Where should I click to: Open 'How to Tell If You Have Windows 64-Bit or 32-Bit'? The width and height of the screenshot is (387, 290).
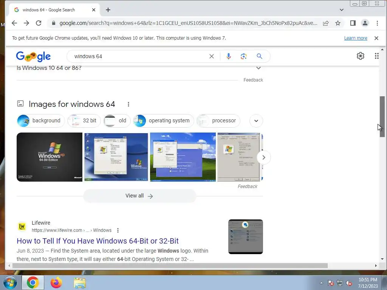pyautogui.click(x=98, y=241)
